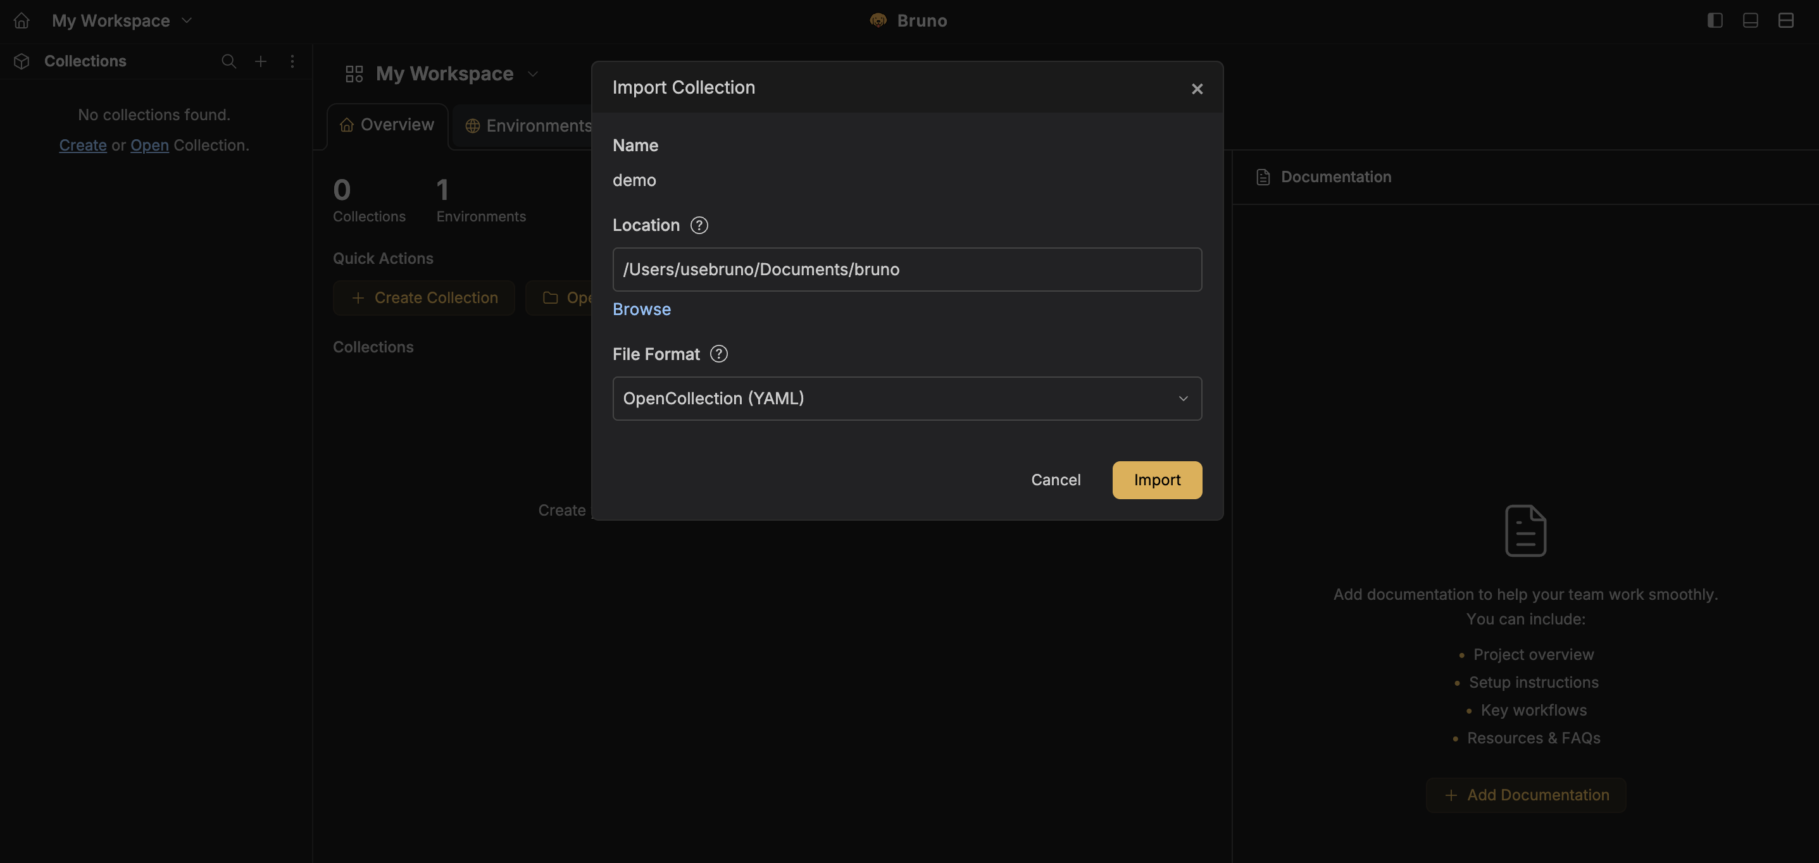1819x863 pixels.
Task: Expand My Workspace chevron in main header
Action: pos(533,74)
